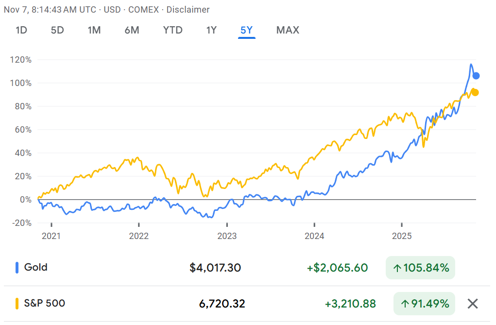Open the Disclaimer link
The height and width of the screenshot is (325, 496).
188,10
